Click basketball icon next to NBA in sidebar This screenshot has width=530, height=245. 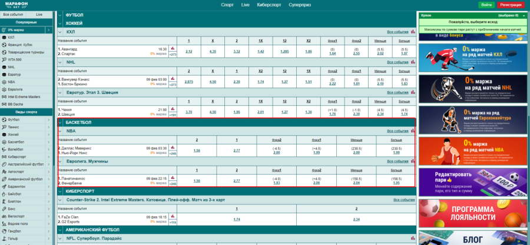[4, 82]
